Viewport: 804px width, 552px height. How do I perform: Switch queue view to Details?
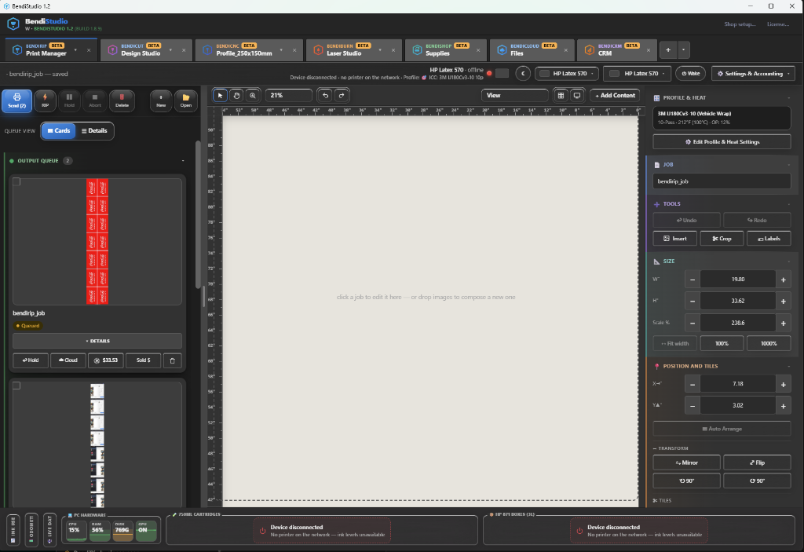(94, 131)
